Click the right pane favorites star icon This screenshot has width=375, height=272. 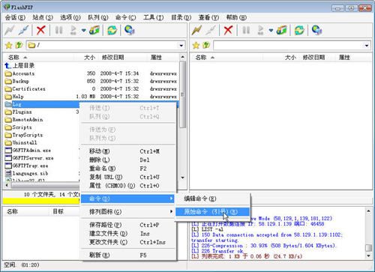[x=196, y=45]
